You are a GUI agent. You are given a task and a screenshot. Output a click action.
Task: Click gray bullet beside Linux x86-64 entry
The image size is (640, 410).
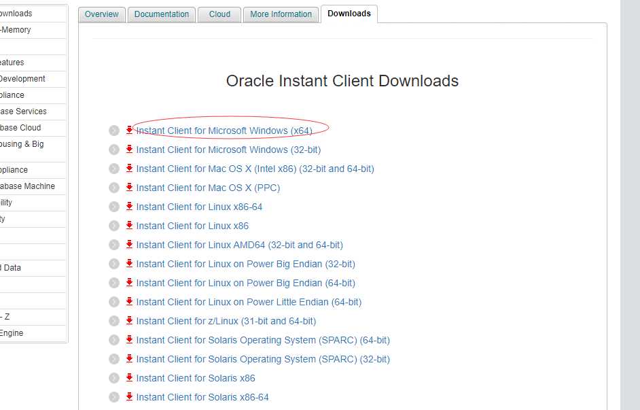(114, 207)
